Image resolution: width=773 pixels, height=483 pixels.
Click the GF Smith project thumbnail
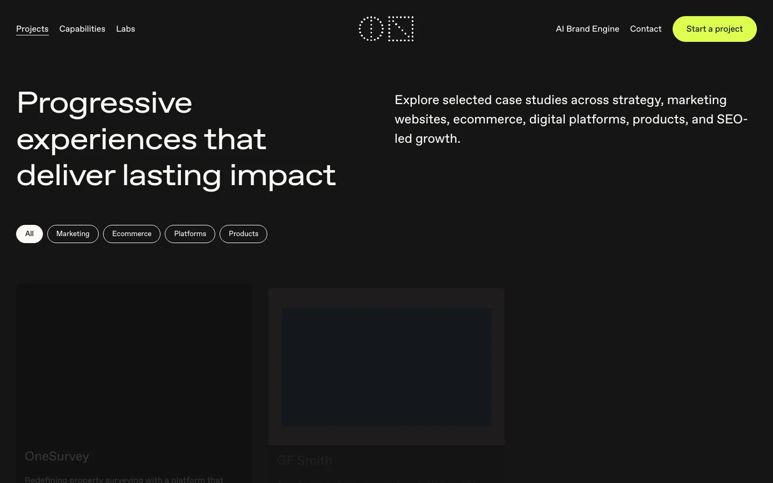click(386, 367)
